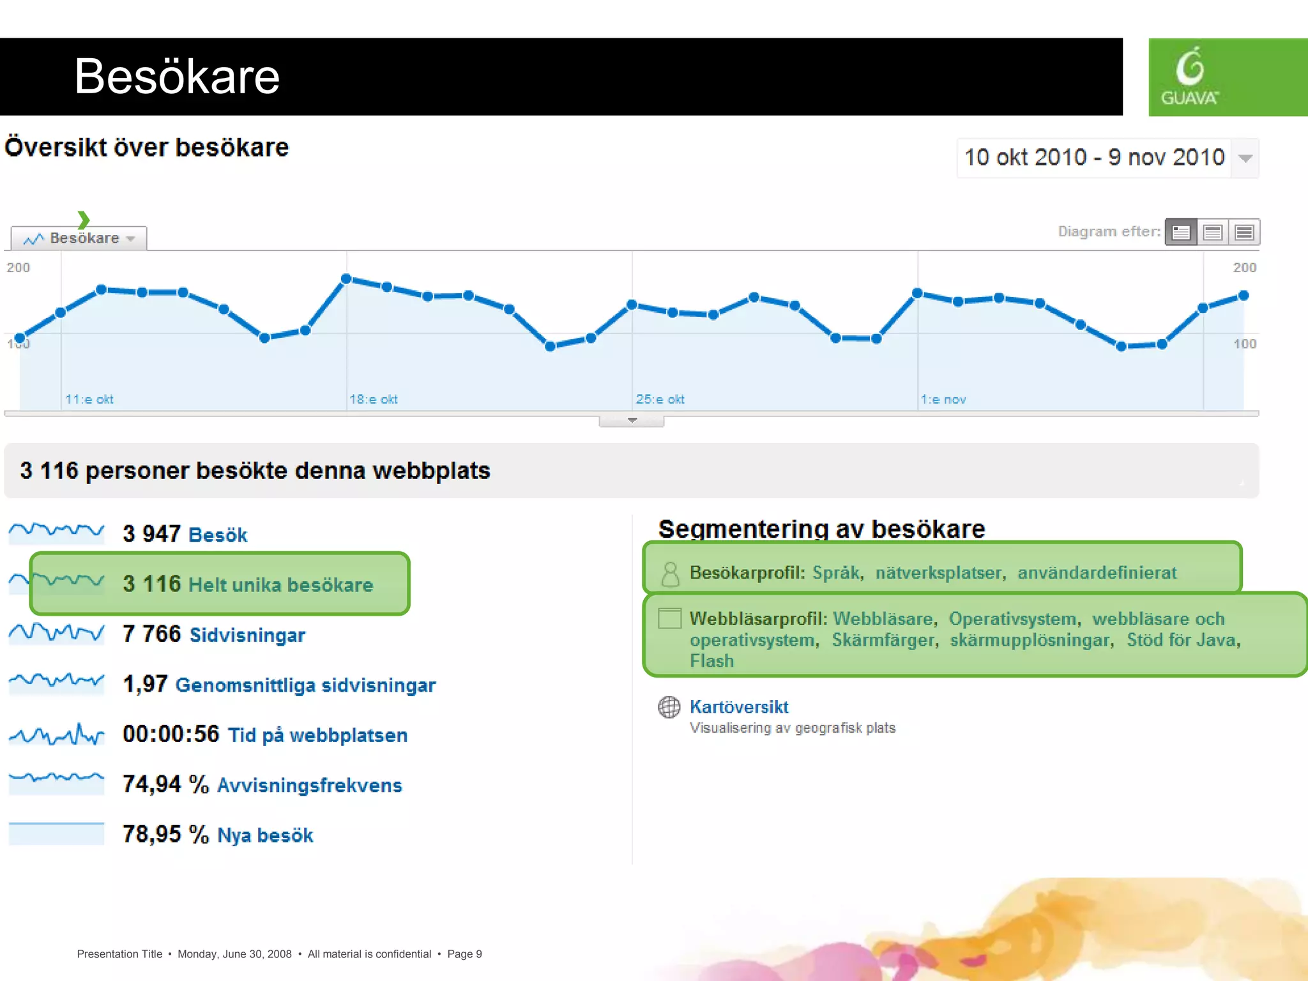
Task: Click the Webbläsarprofil browser window icon
Action: tap(669, 618)
